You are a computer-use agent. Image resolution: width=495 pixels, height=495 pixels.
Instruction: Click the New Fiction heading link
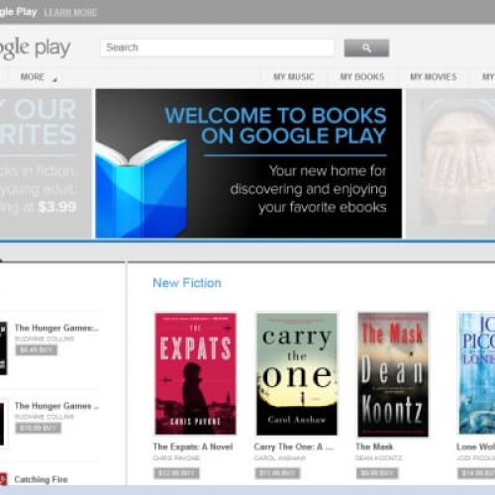(187, 283)
